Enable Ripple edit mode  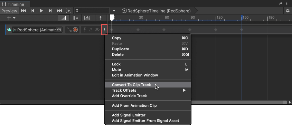pos(76,18)
